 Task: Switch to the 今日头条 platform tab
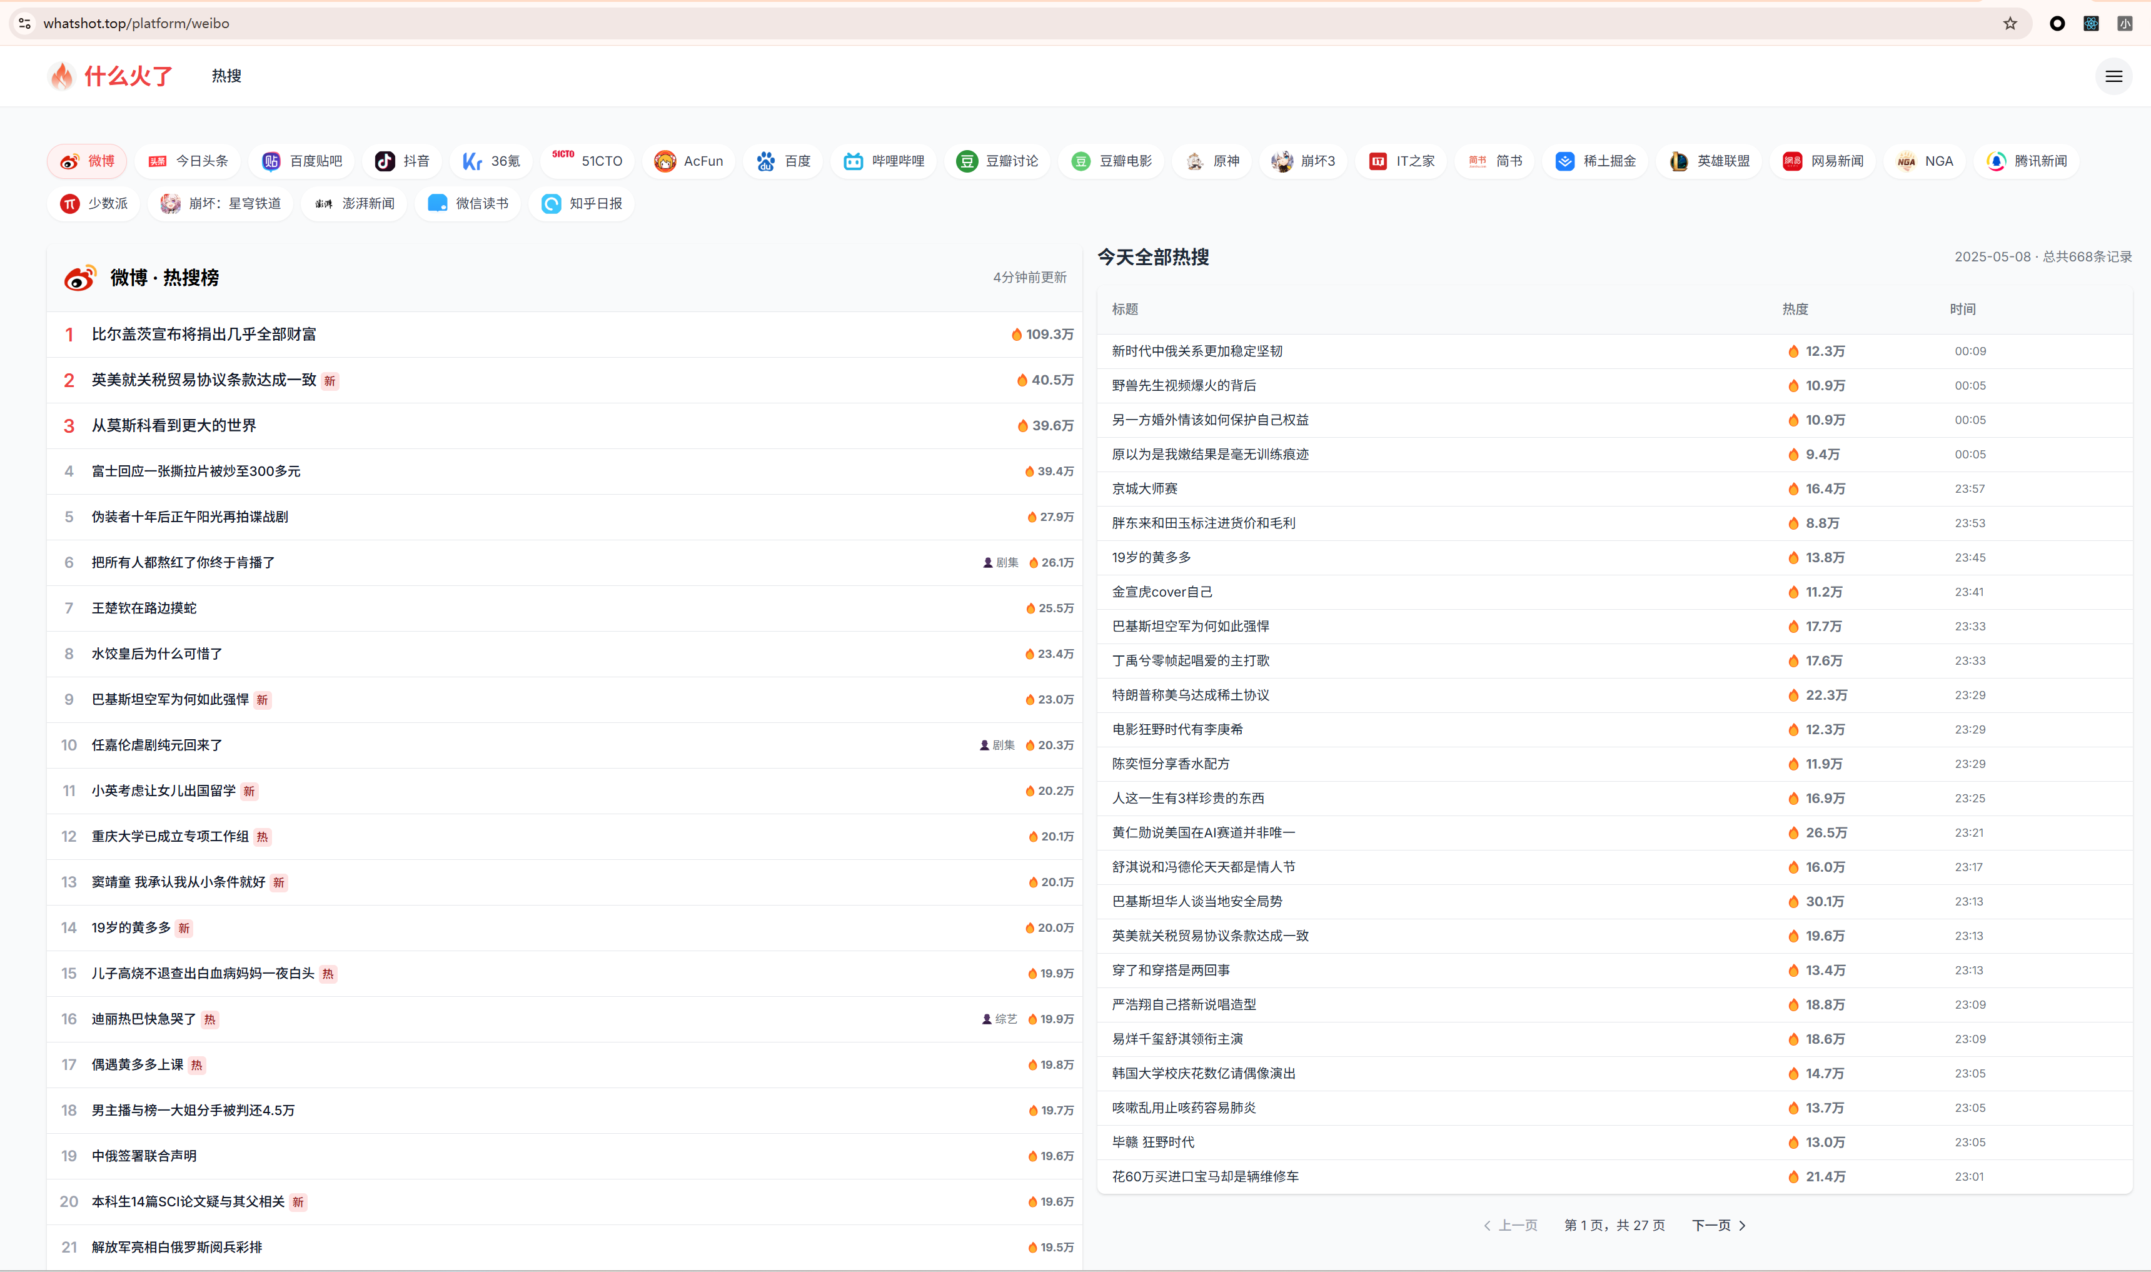[188, 161]
